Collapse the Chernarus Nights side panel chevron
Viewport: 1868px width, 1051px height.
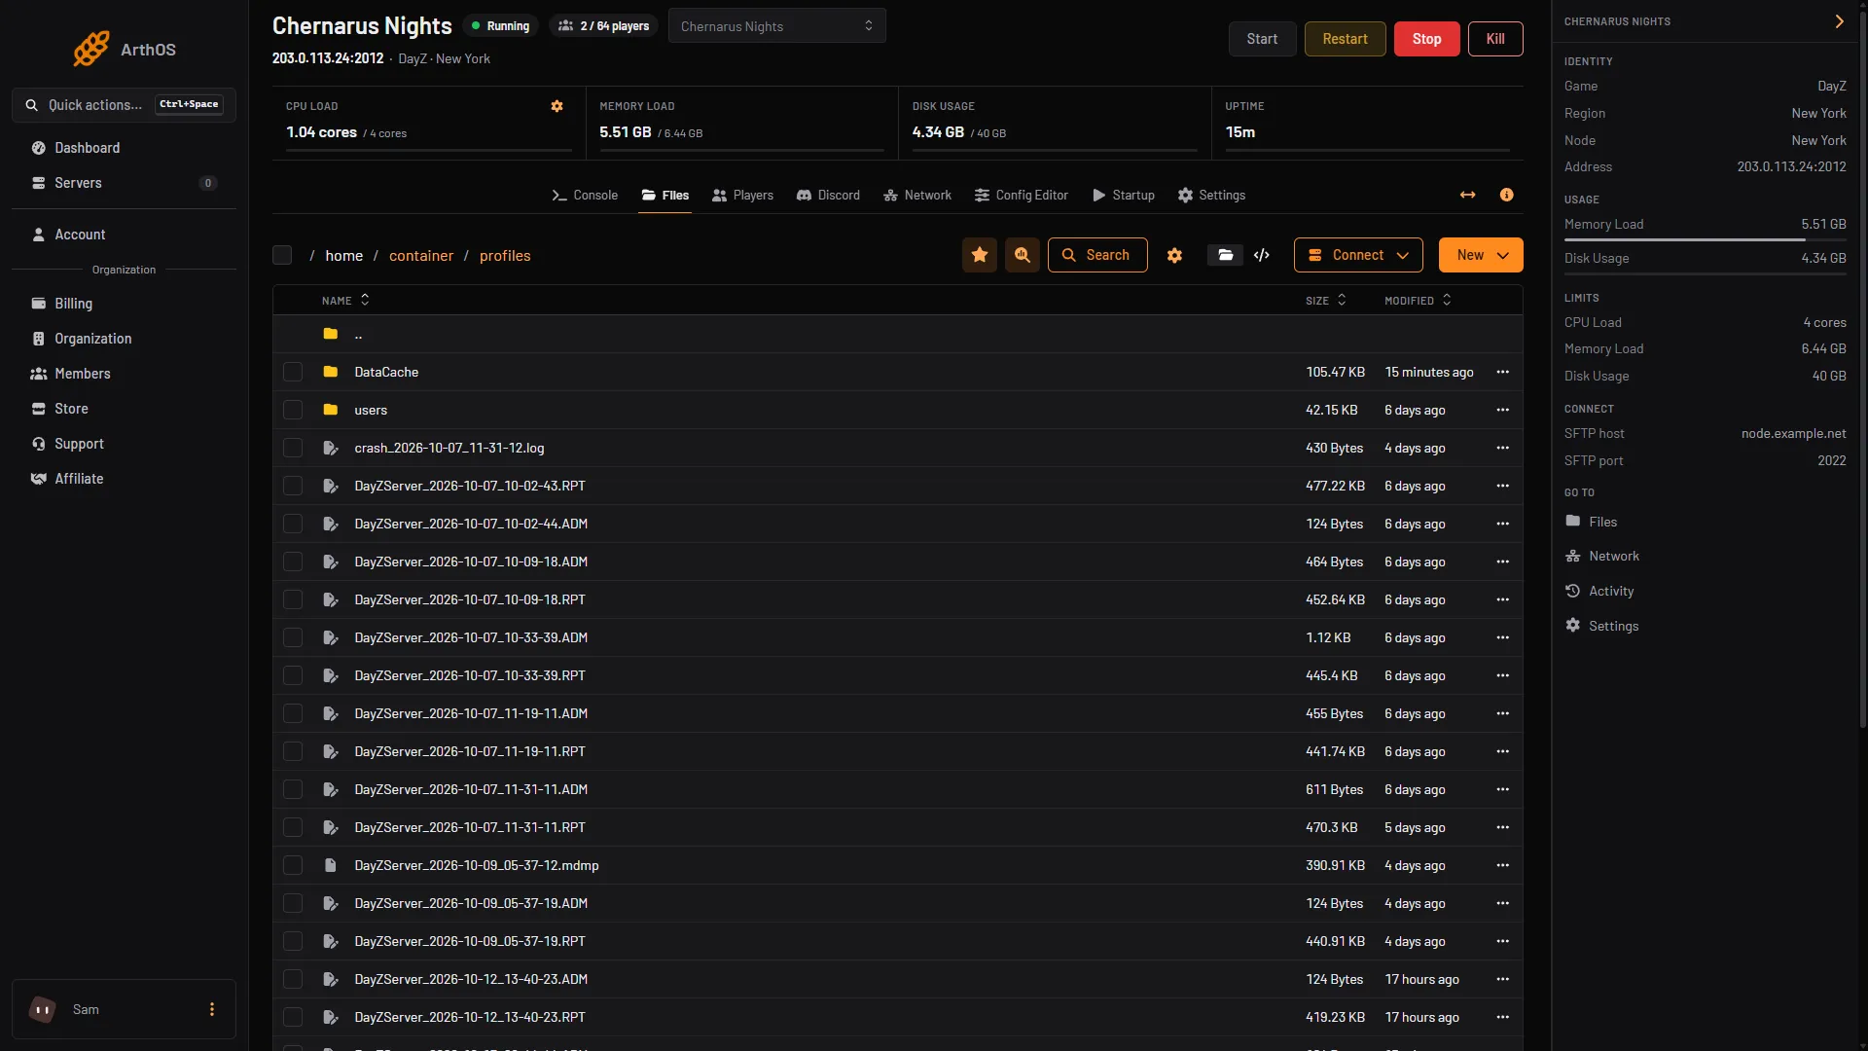[1839, 21]
